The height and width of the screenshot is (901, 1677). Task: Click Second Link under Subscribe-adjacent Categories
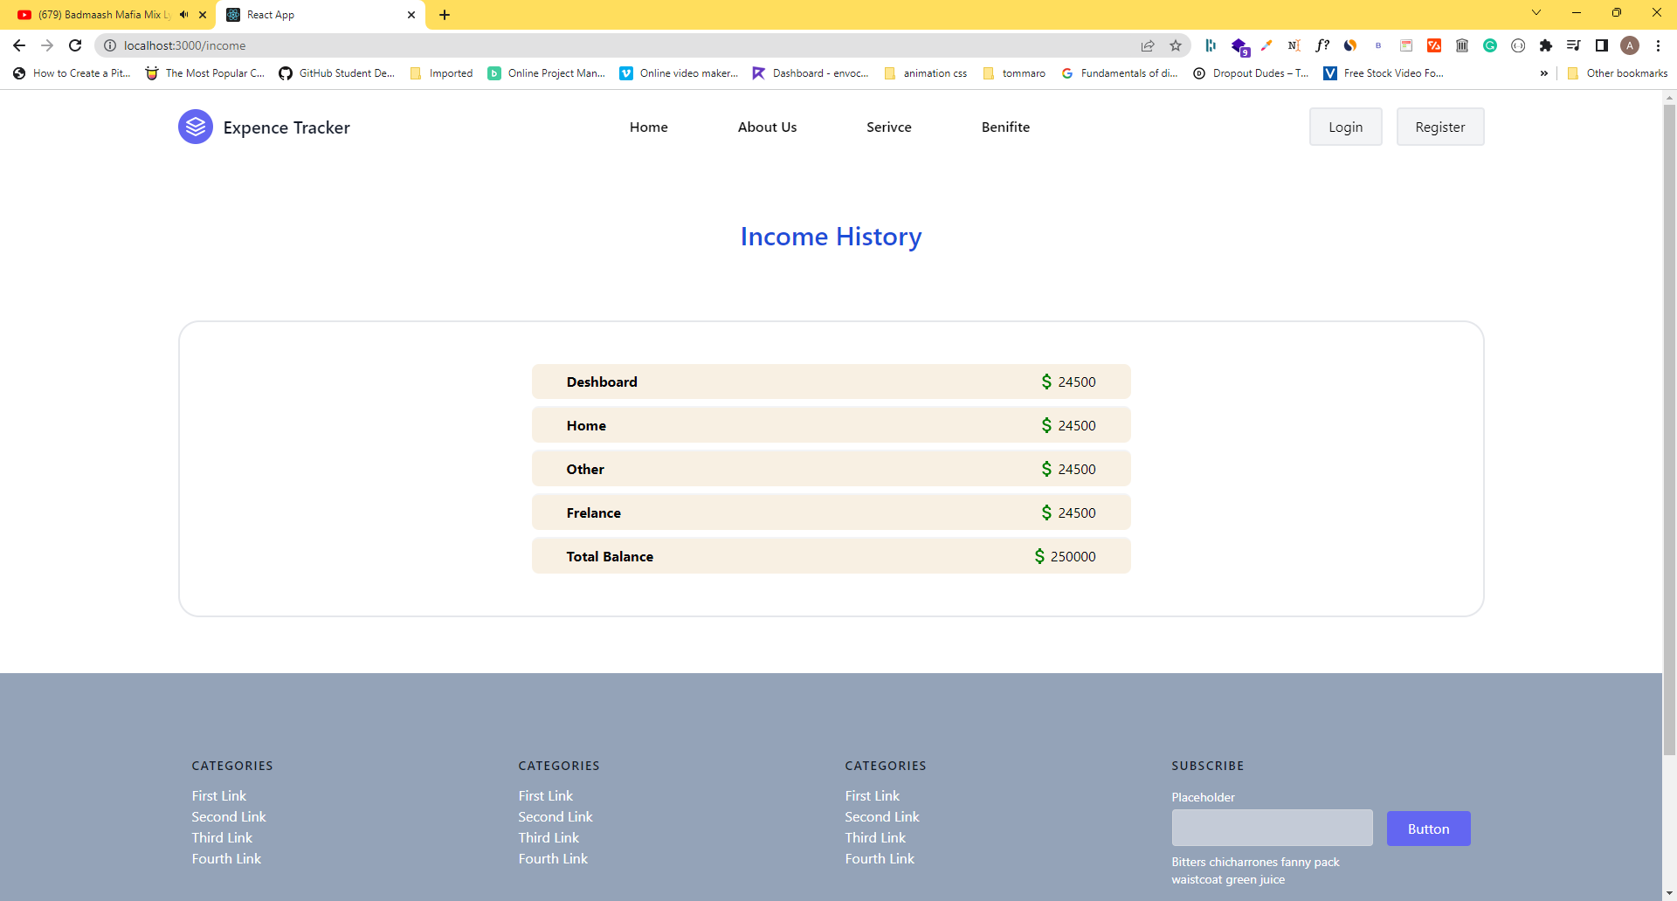click(881, 816)
